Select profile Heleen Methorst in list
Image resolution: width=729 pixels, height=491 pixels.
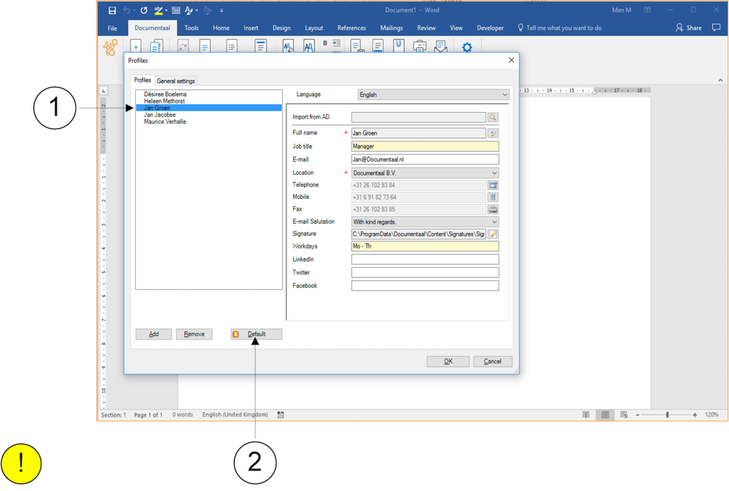point(208,101)
